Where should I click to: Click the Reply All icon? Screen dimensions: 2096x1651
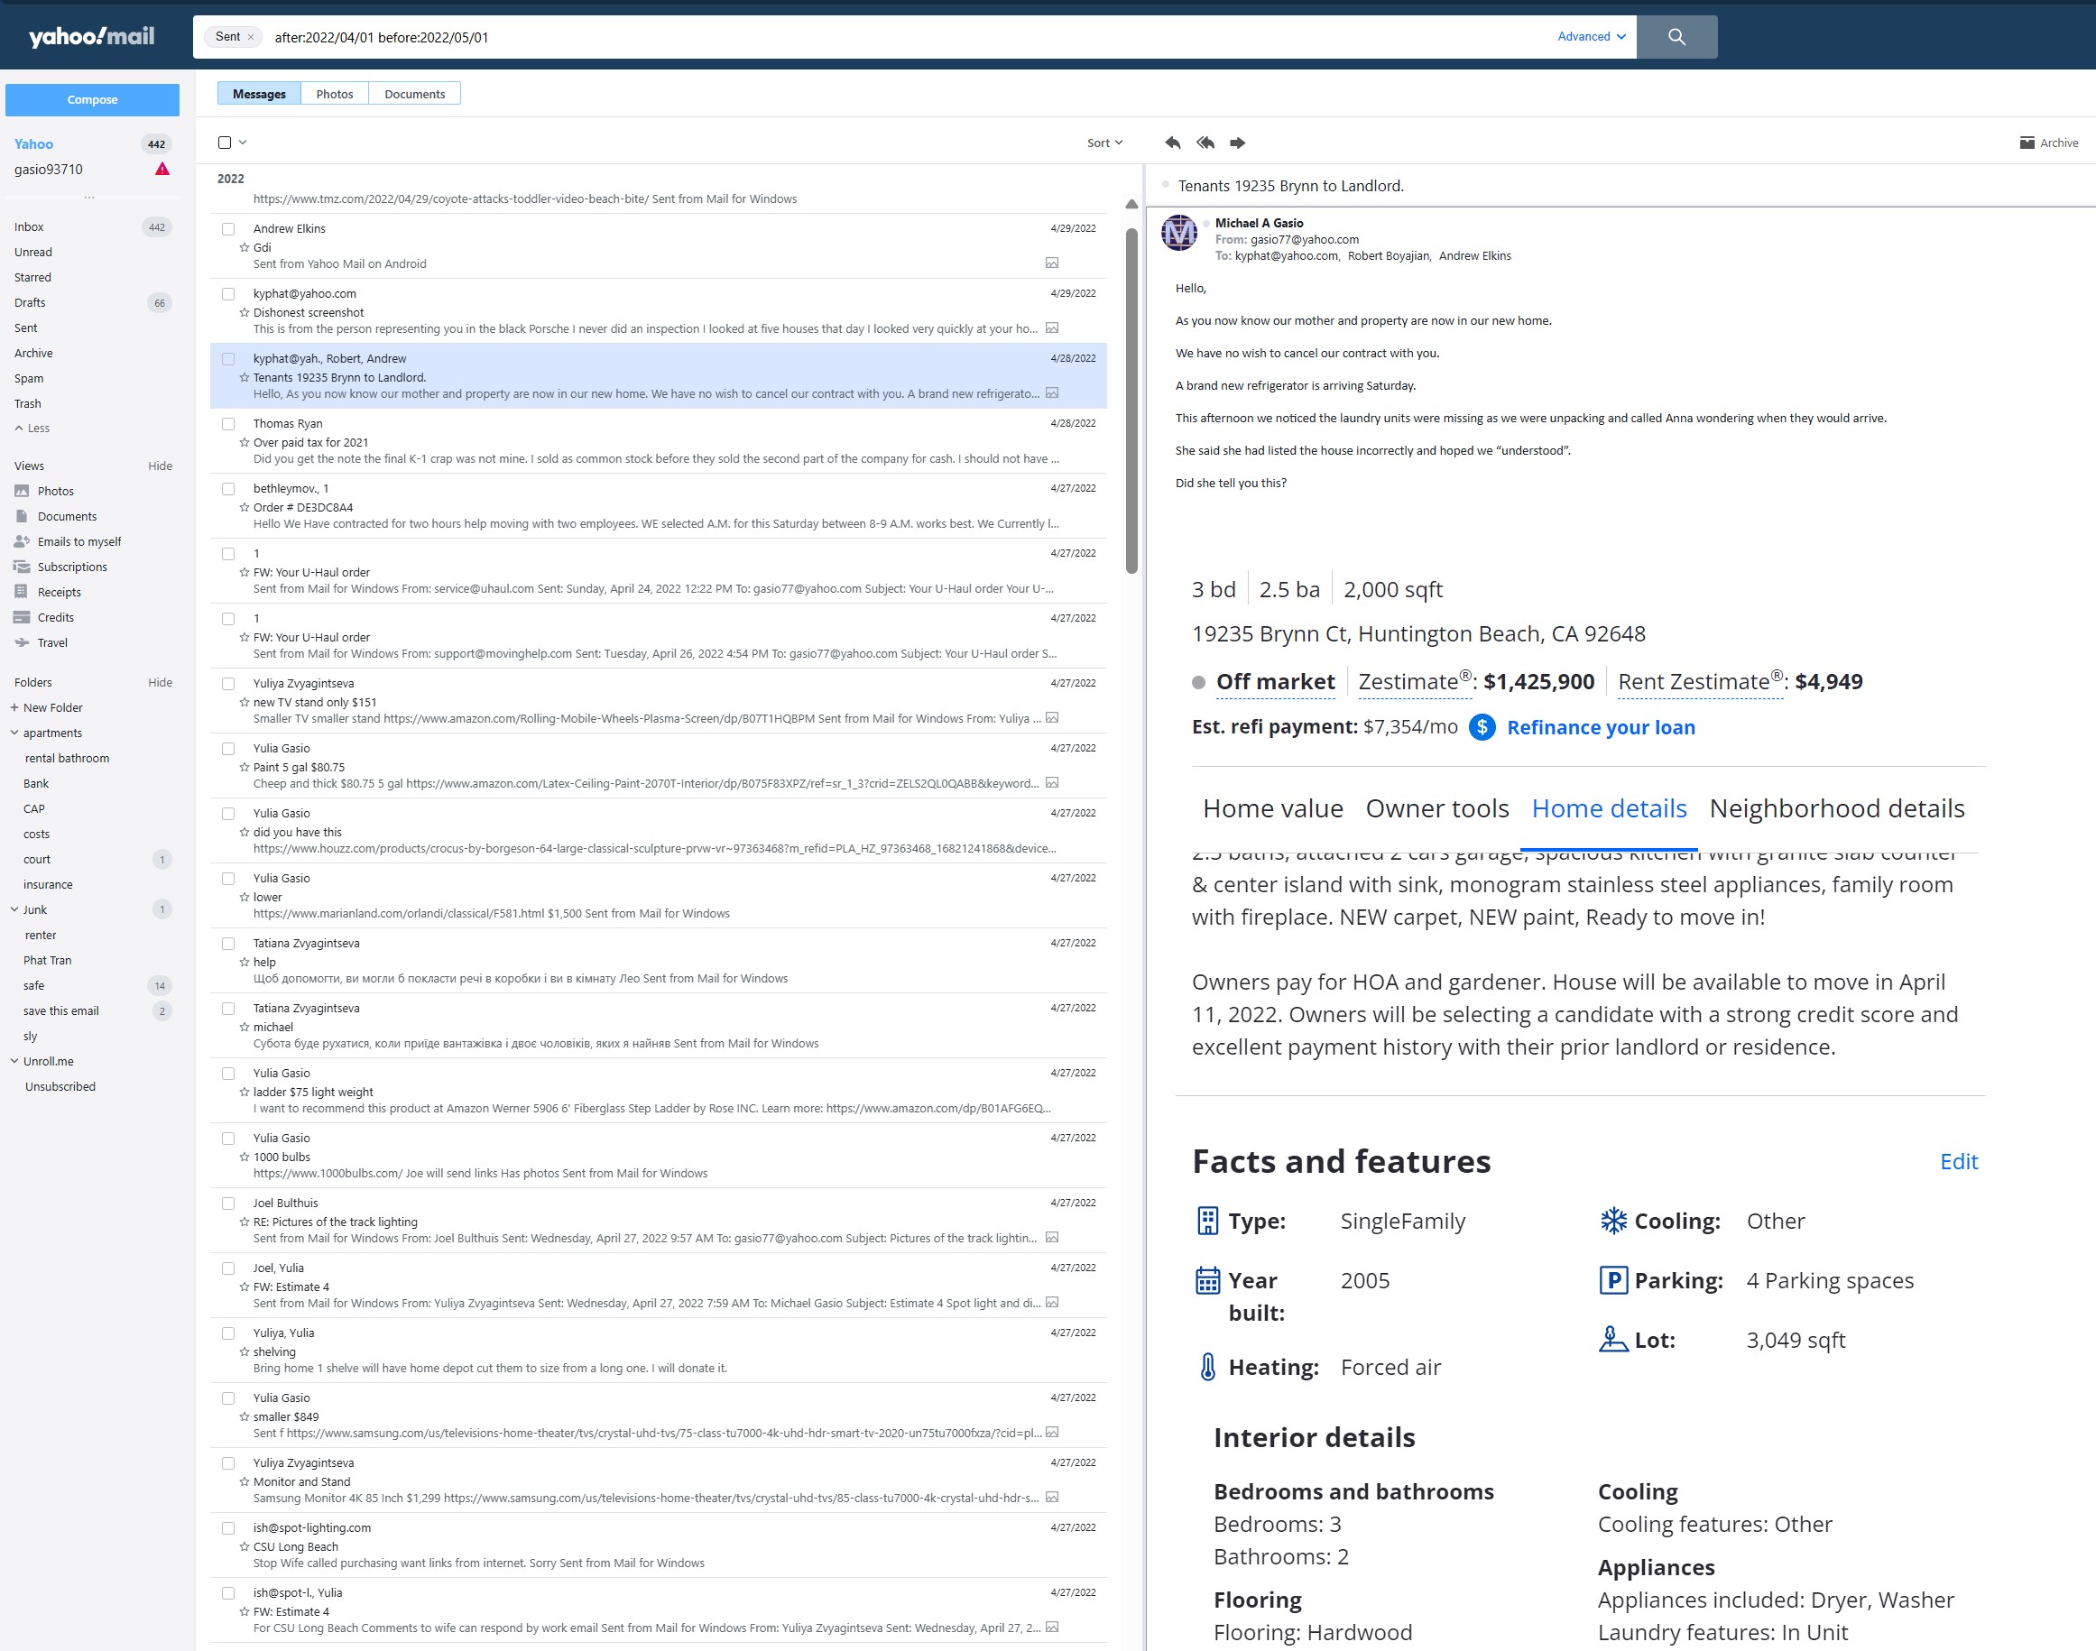click(1205, 143)
